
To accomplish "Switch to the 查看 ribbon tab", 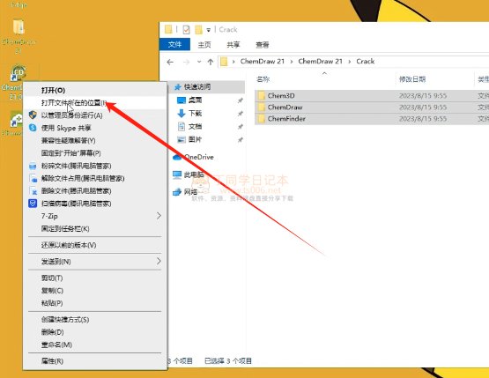I will click(x=263, y=45).
